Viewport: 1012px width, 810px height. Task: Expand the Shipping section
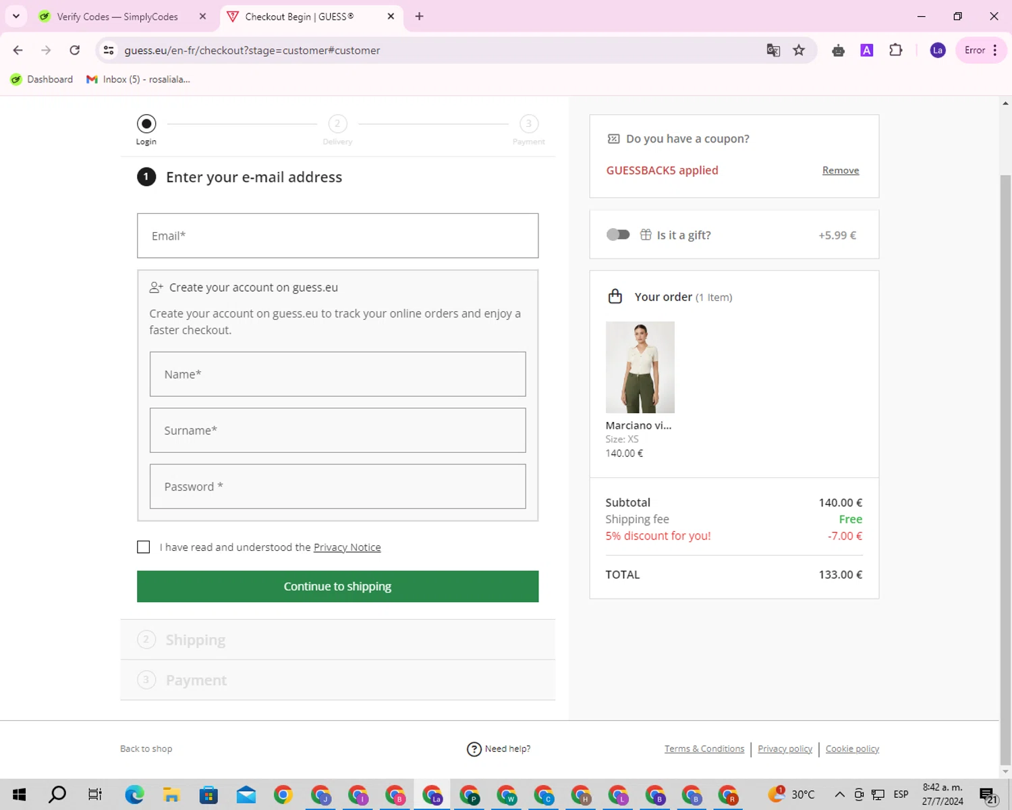pyautogui.click(x=337, y=639)
